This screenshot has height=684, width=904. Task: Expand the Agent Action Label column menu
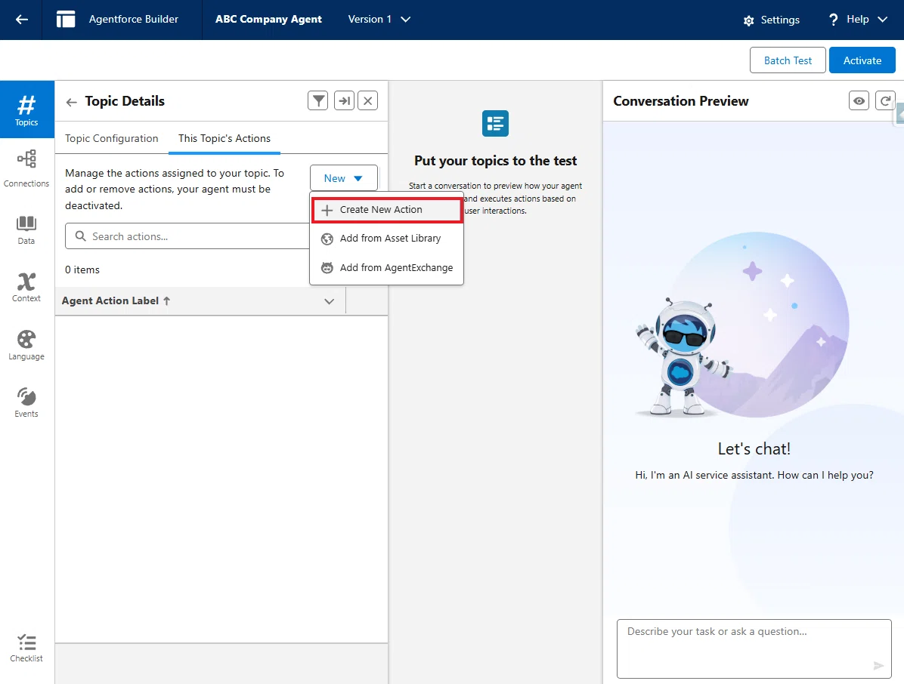[x=330, y=301]
